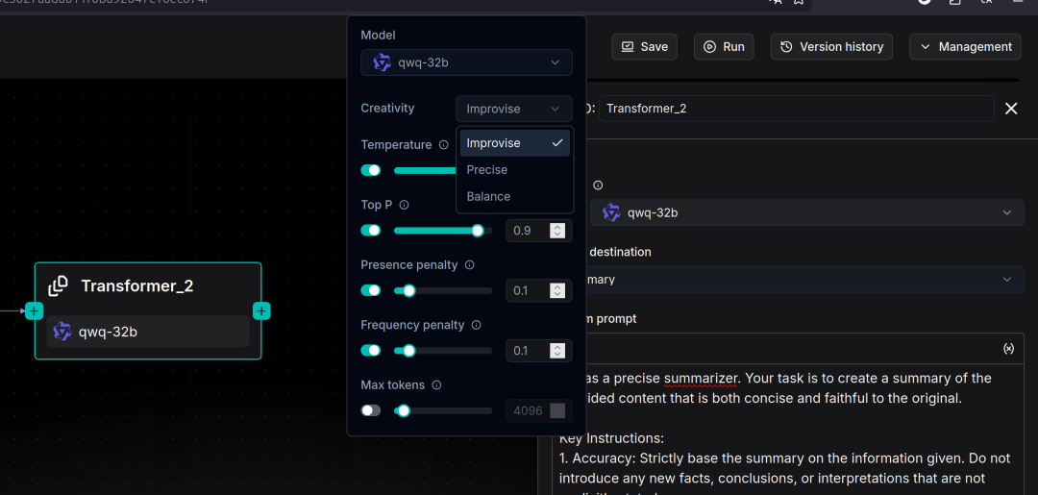Click the Top P value stepper arrows
The image size is (1038, 495).
[558, 231]
